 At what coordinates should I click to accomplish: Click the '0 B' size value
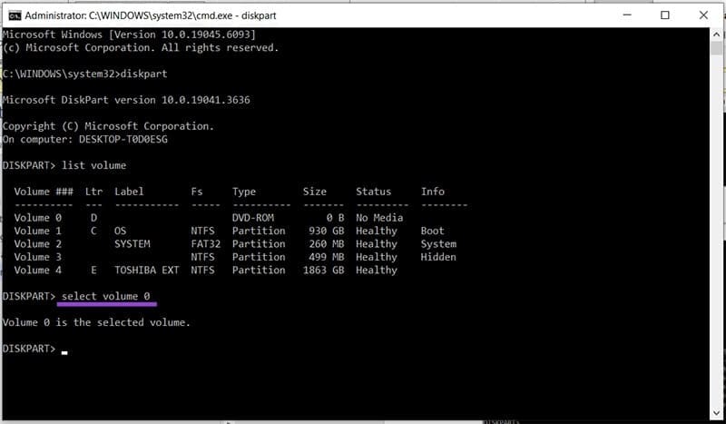[x=335, y=218]
